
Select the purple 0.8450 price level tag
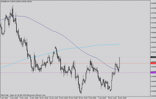(153, 73)
